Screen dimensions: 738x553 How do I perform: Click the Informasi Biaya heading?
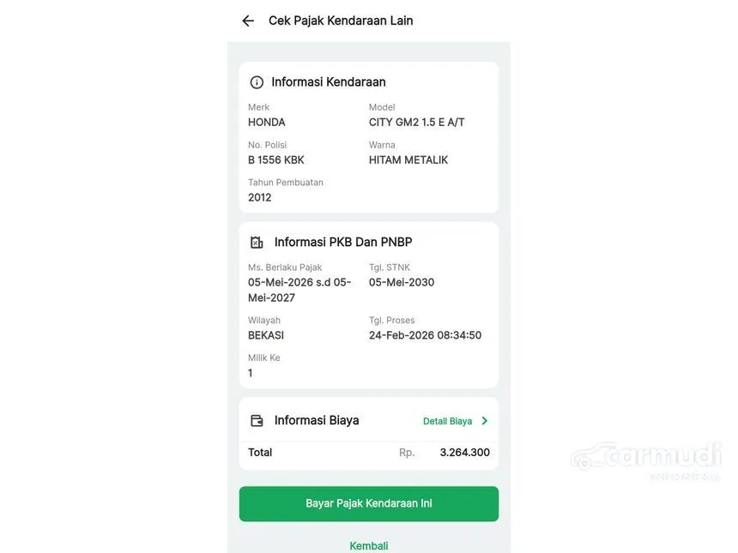[317, 421]
